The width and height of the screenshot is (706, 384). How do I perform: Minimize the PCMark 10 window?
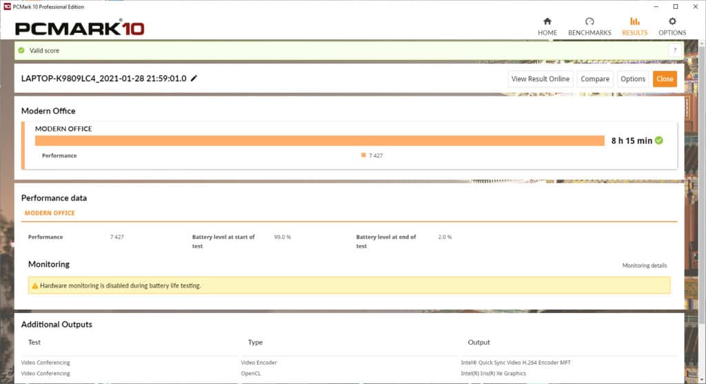click(656, 6)
